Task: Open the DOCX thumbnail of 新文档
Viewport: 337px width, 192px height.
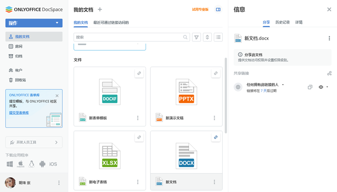Action: 186,156
